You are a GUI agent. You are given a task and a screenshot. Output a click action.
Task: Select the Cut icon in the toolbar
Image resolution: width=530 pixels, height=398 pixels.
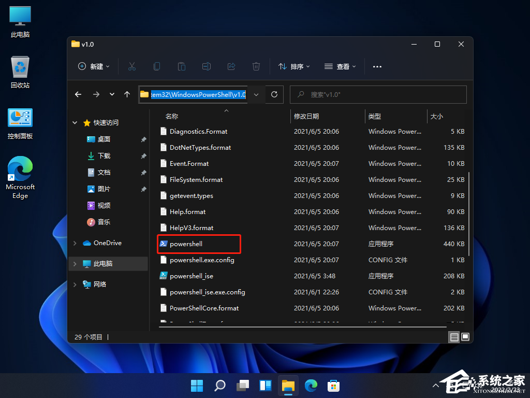coord(132,66)
